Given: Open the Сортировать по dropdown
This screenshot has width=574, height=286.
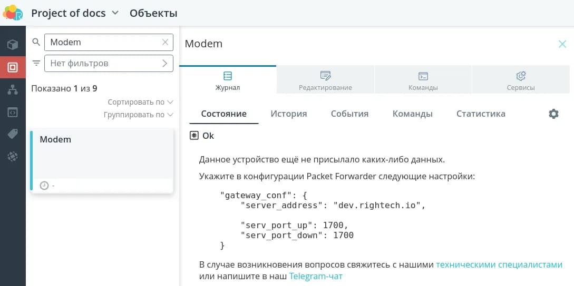Looking at the screenshot, I should 140,102.
